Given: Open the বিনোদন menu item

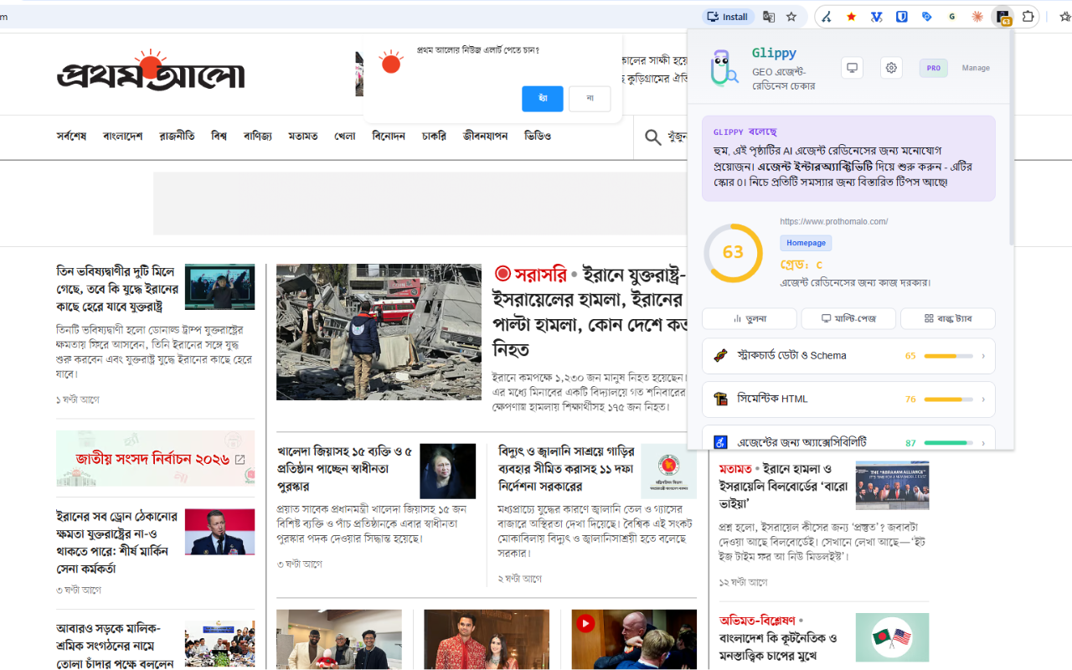Looking at the screenshot, I should point(389,136).
